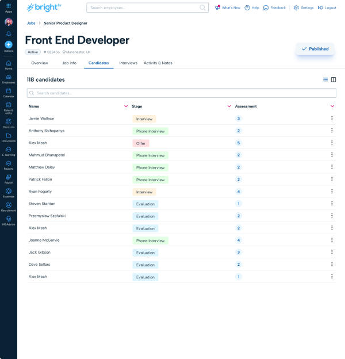Open Employees in the sidebar
This screenshot has height=359, width=345.
[9, 79]
